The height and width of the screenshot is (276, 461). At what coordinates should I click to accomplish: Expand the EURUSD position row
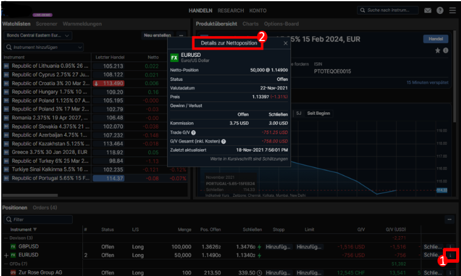6,255
